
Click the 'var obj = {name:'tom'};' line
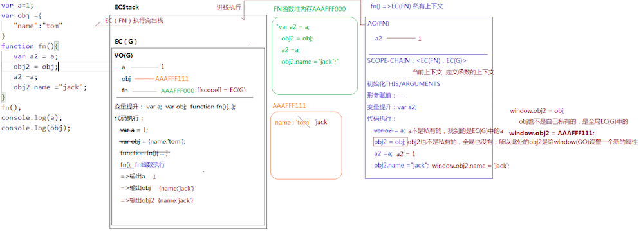click(x=153, y=142)
